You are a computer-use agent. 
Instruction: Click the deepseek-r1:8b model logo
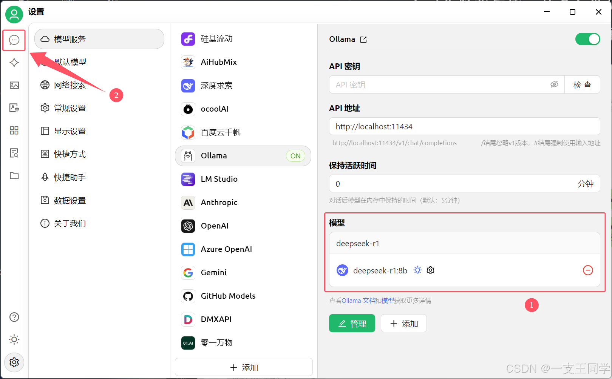tap(342, 270)
